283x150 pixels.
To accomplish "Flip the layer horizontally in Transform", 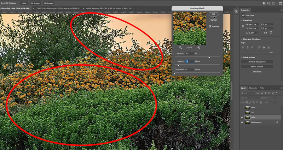I will (x=266, y=33).
